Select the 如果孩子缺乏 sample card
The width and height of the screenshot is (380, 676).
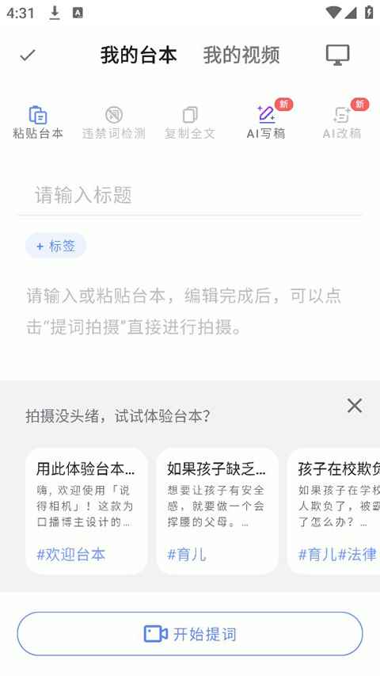click(217, 511)
